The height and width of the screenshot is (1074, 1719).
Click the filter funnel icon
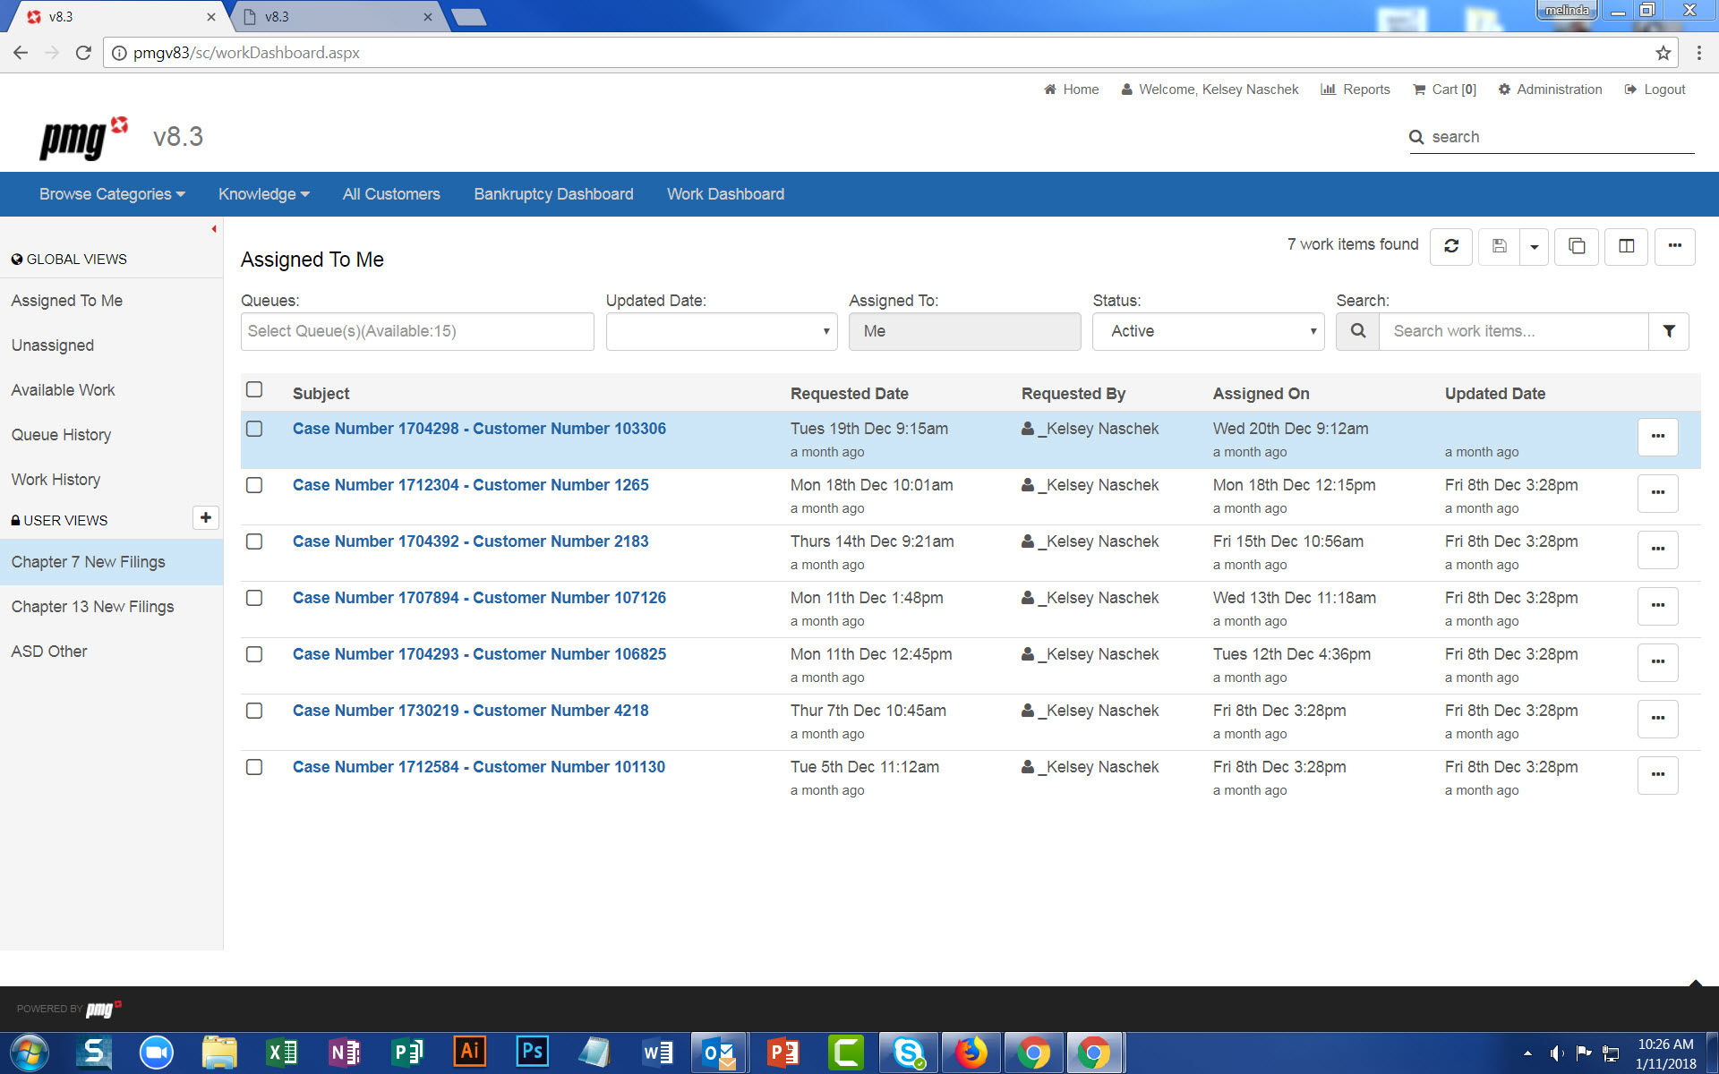click(x=1669, y=331)
